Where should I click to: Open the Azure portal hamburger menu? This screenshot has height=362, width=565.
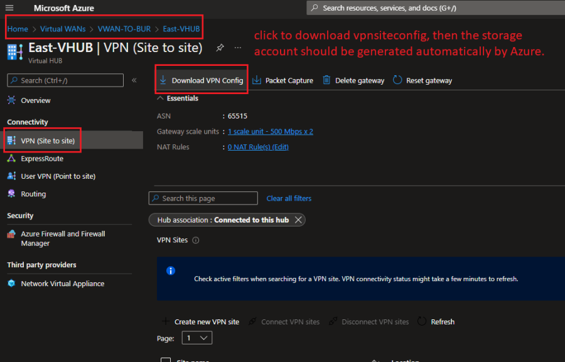pyautogui.click(x=9, y=8)
